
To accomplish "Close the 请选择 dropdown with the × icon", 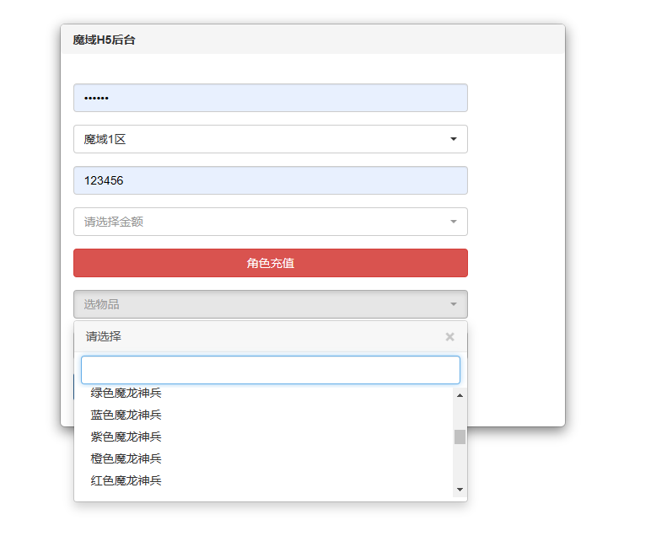I will coord(449,337).
